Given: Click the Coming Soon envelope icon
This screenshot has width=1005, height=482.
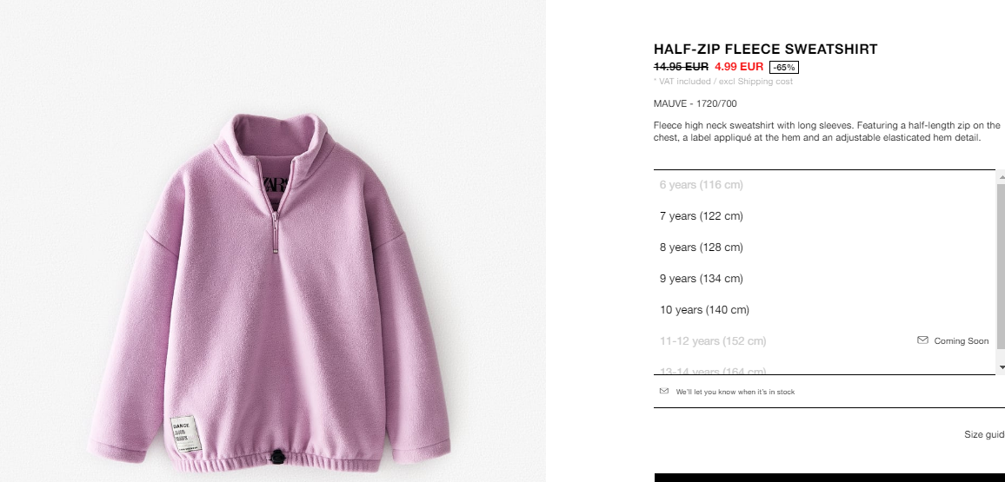Looking at the screenshot, I should [x=922, y=340].
